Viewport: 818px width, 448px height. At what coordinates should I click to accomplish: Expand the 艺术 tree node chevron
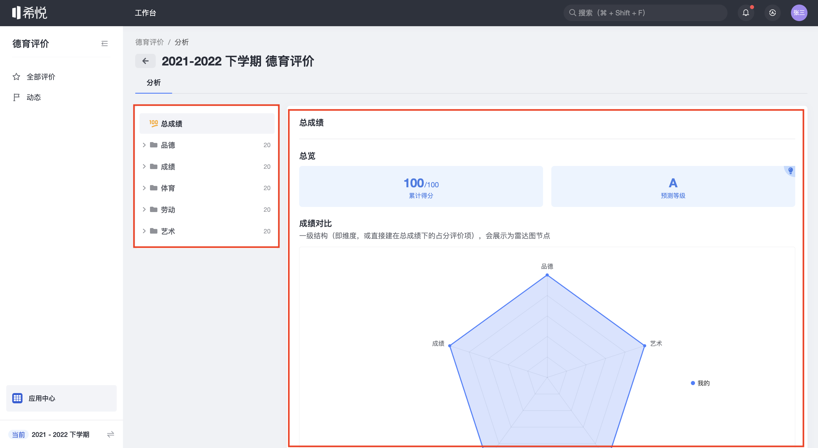pos(144,231)
